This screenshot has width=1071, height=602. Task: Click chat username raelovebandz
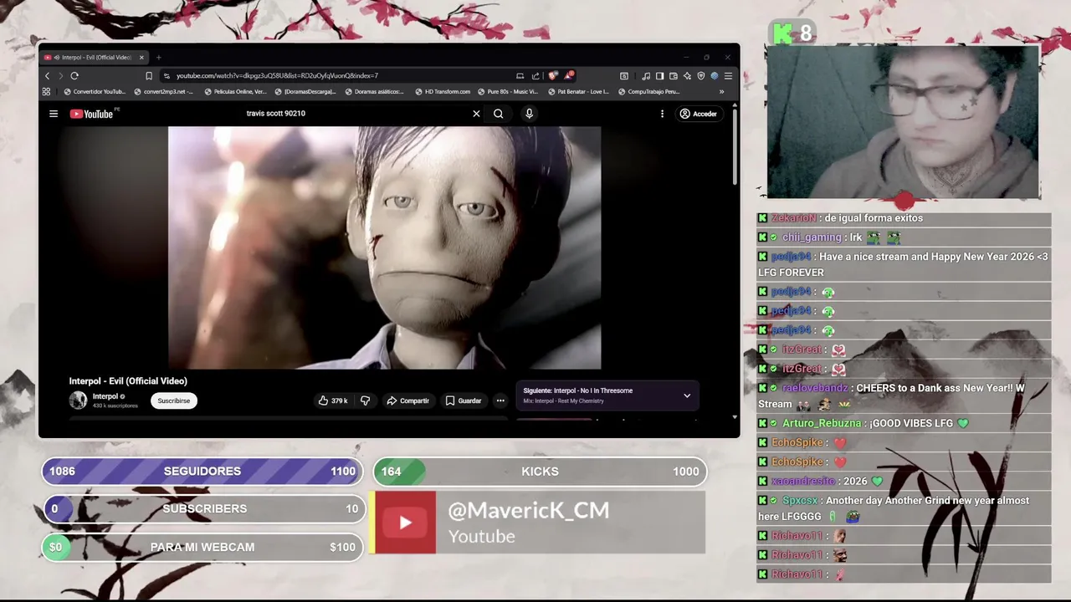pos(815,388)
